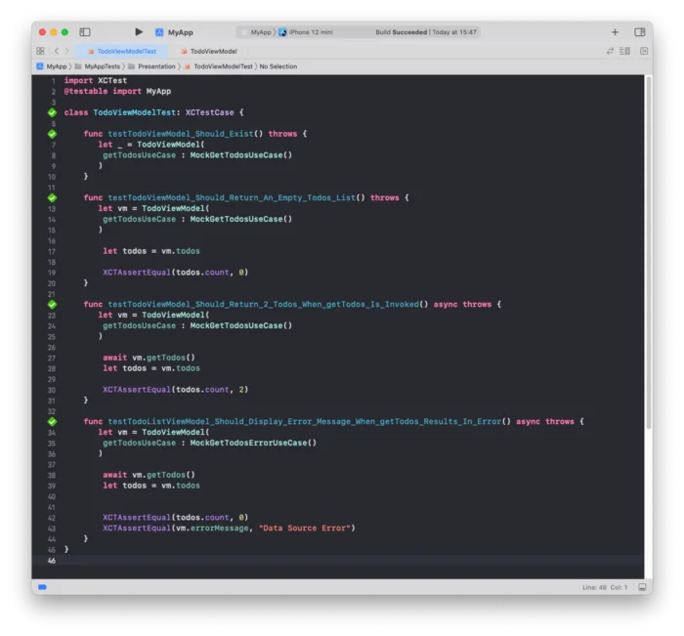Adjust editor options lines icon

pyautogui.click(x=624, y=51)
